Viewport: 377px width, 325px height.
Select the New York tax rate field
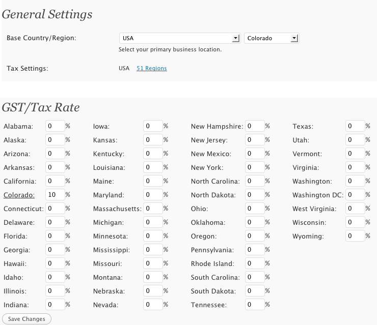[x=255, y=167]
